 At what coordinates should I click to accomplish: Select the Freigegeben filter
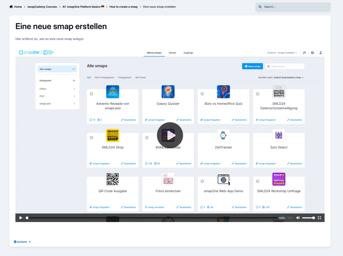click(125, 77)
